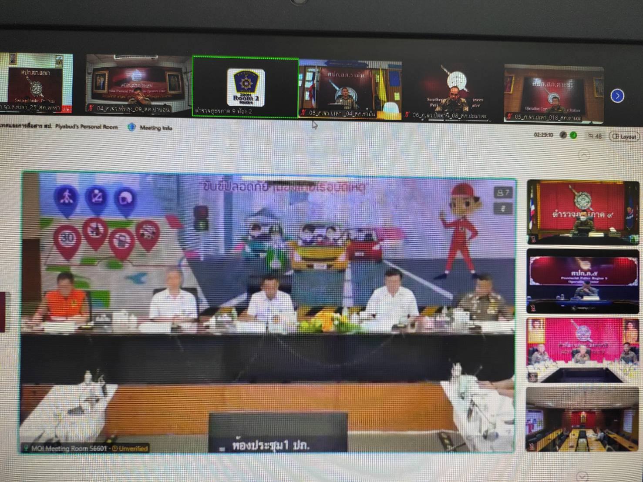
Task: Select the Provincial Police Region 5 side thumbnail
Action: click(582, 281)
